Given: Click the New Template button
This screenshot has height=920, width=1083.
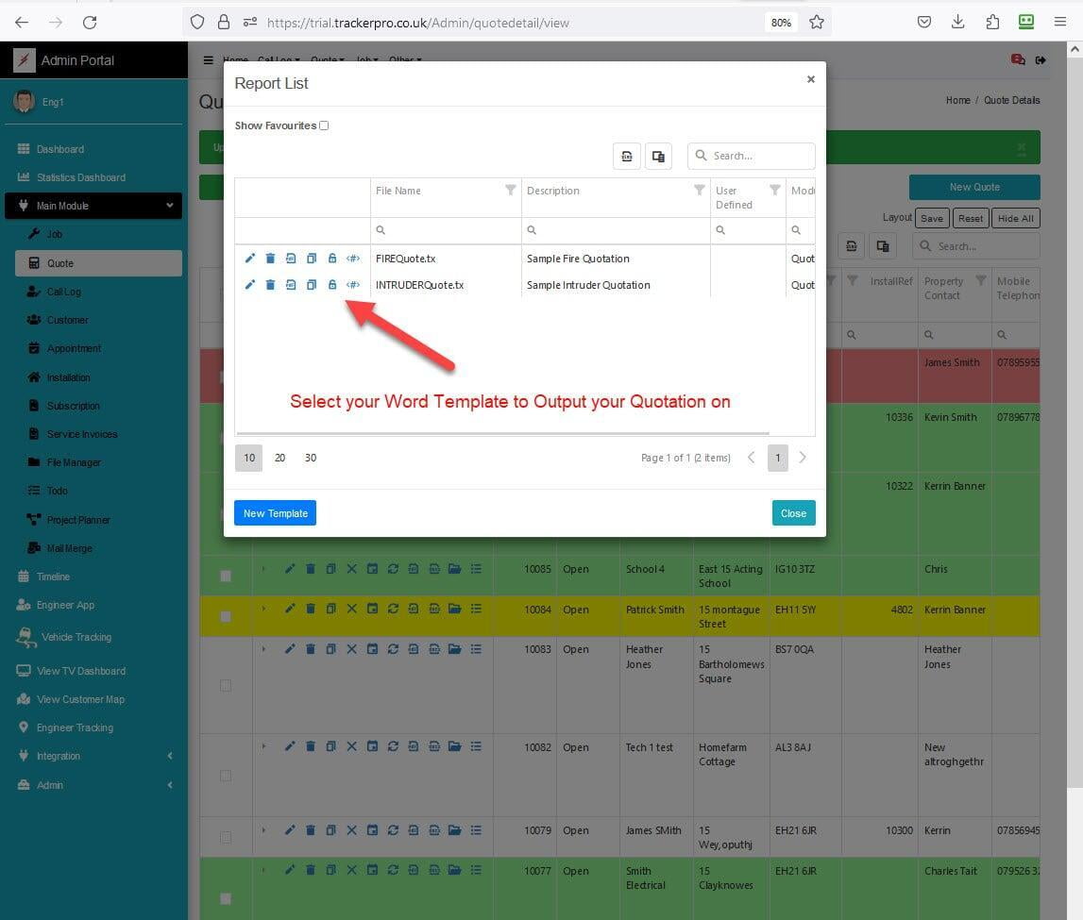Looking at the screenshot, I should pos(275,513).
